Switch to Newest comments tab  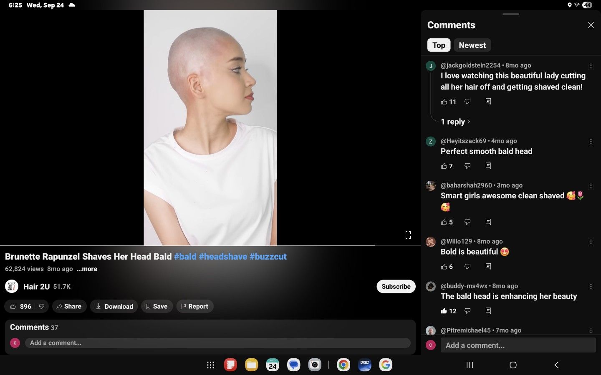[x=472, y=45]
